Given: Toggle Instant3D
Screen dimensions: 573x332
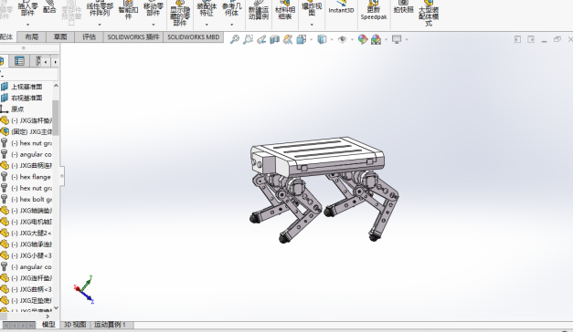Looking at the screenshot, I should (x=341, y=7).
